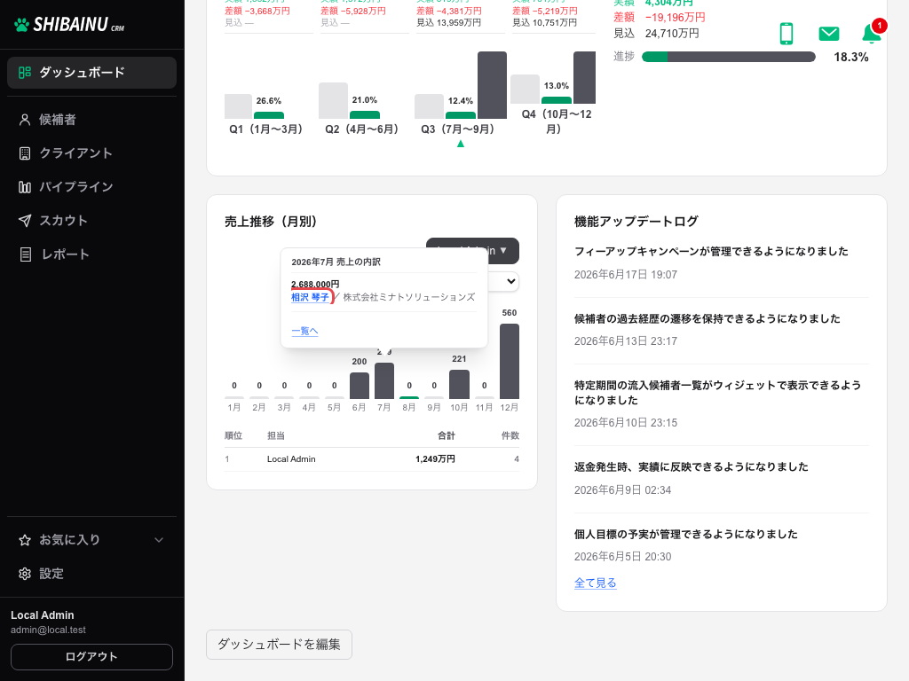Click the 10月 bar labeled 221
The width and height of the screenshot is (909, 681).
(x=459, y=385)
